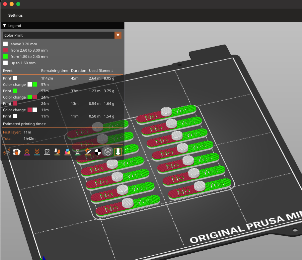302x260 pixels.
Task: Click the 'Estimated printing times:' heading
Action: [25, 124]
